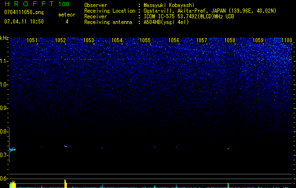Click the 1052 time marker
This screenshot has height=188, width=296.
pos(60,40)
